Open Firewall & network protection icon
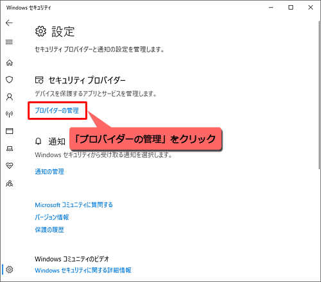This screenshot has width=321, height=282. tap(10, 114)
